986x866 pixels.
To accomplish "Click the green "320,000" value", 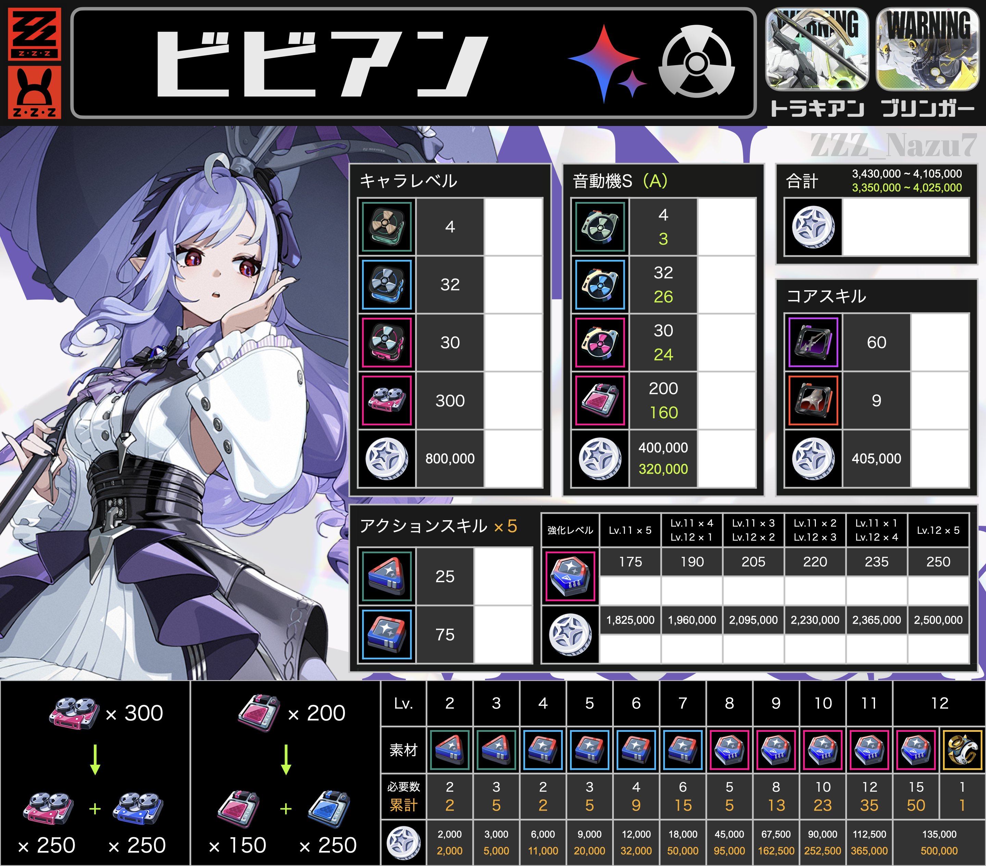I will (663, 469).
